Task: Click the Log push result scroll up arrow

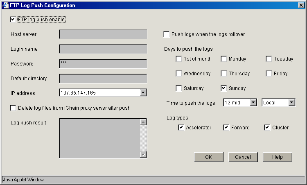Action: point(143,122)
